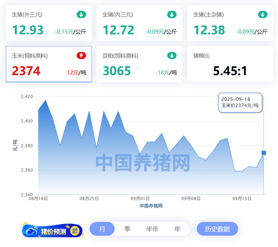The image size is (278, 247).
Task: Click the highlighted square data point marker
Action: click(x=264, y=153)
